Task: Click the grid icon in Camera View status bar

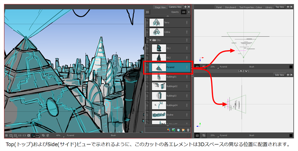Action: pos(6,136)
